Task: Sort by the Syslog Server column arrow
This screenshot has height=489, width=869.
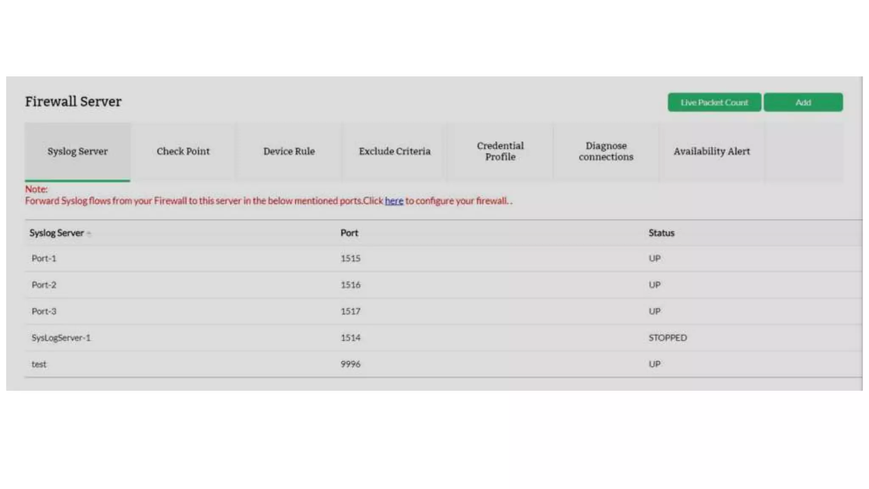Action: tap(89, 233)
